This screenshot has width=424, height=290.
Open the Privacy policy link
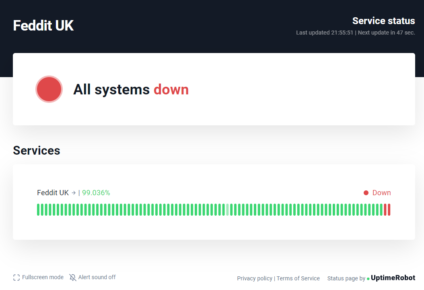point(255,278)
